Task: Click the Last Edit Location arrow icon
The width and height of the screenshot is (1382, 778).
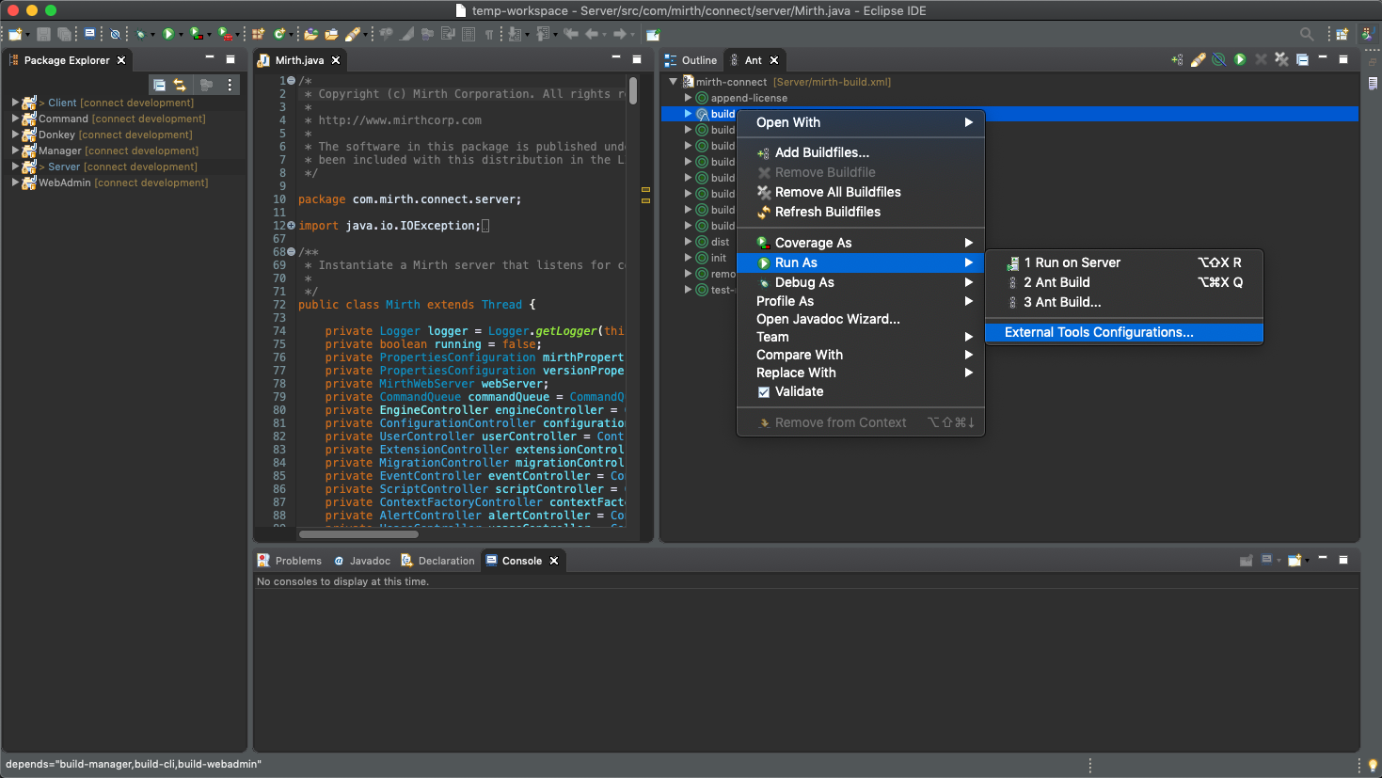Action: tap(570, 34)
